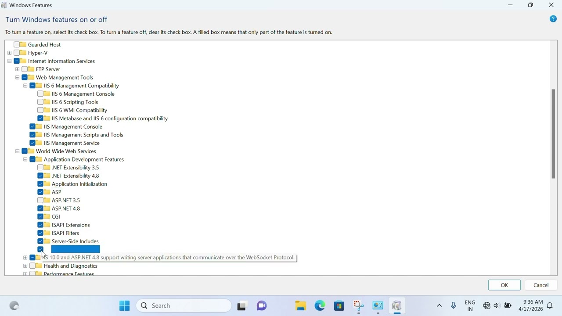
Task: Click folder icon beside ASP
Action: tap(47, 192)
